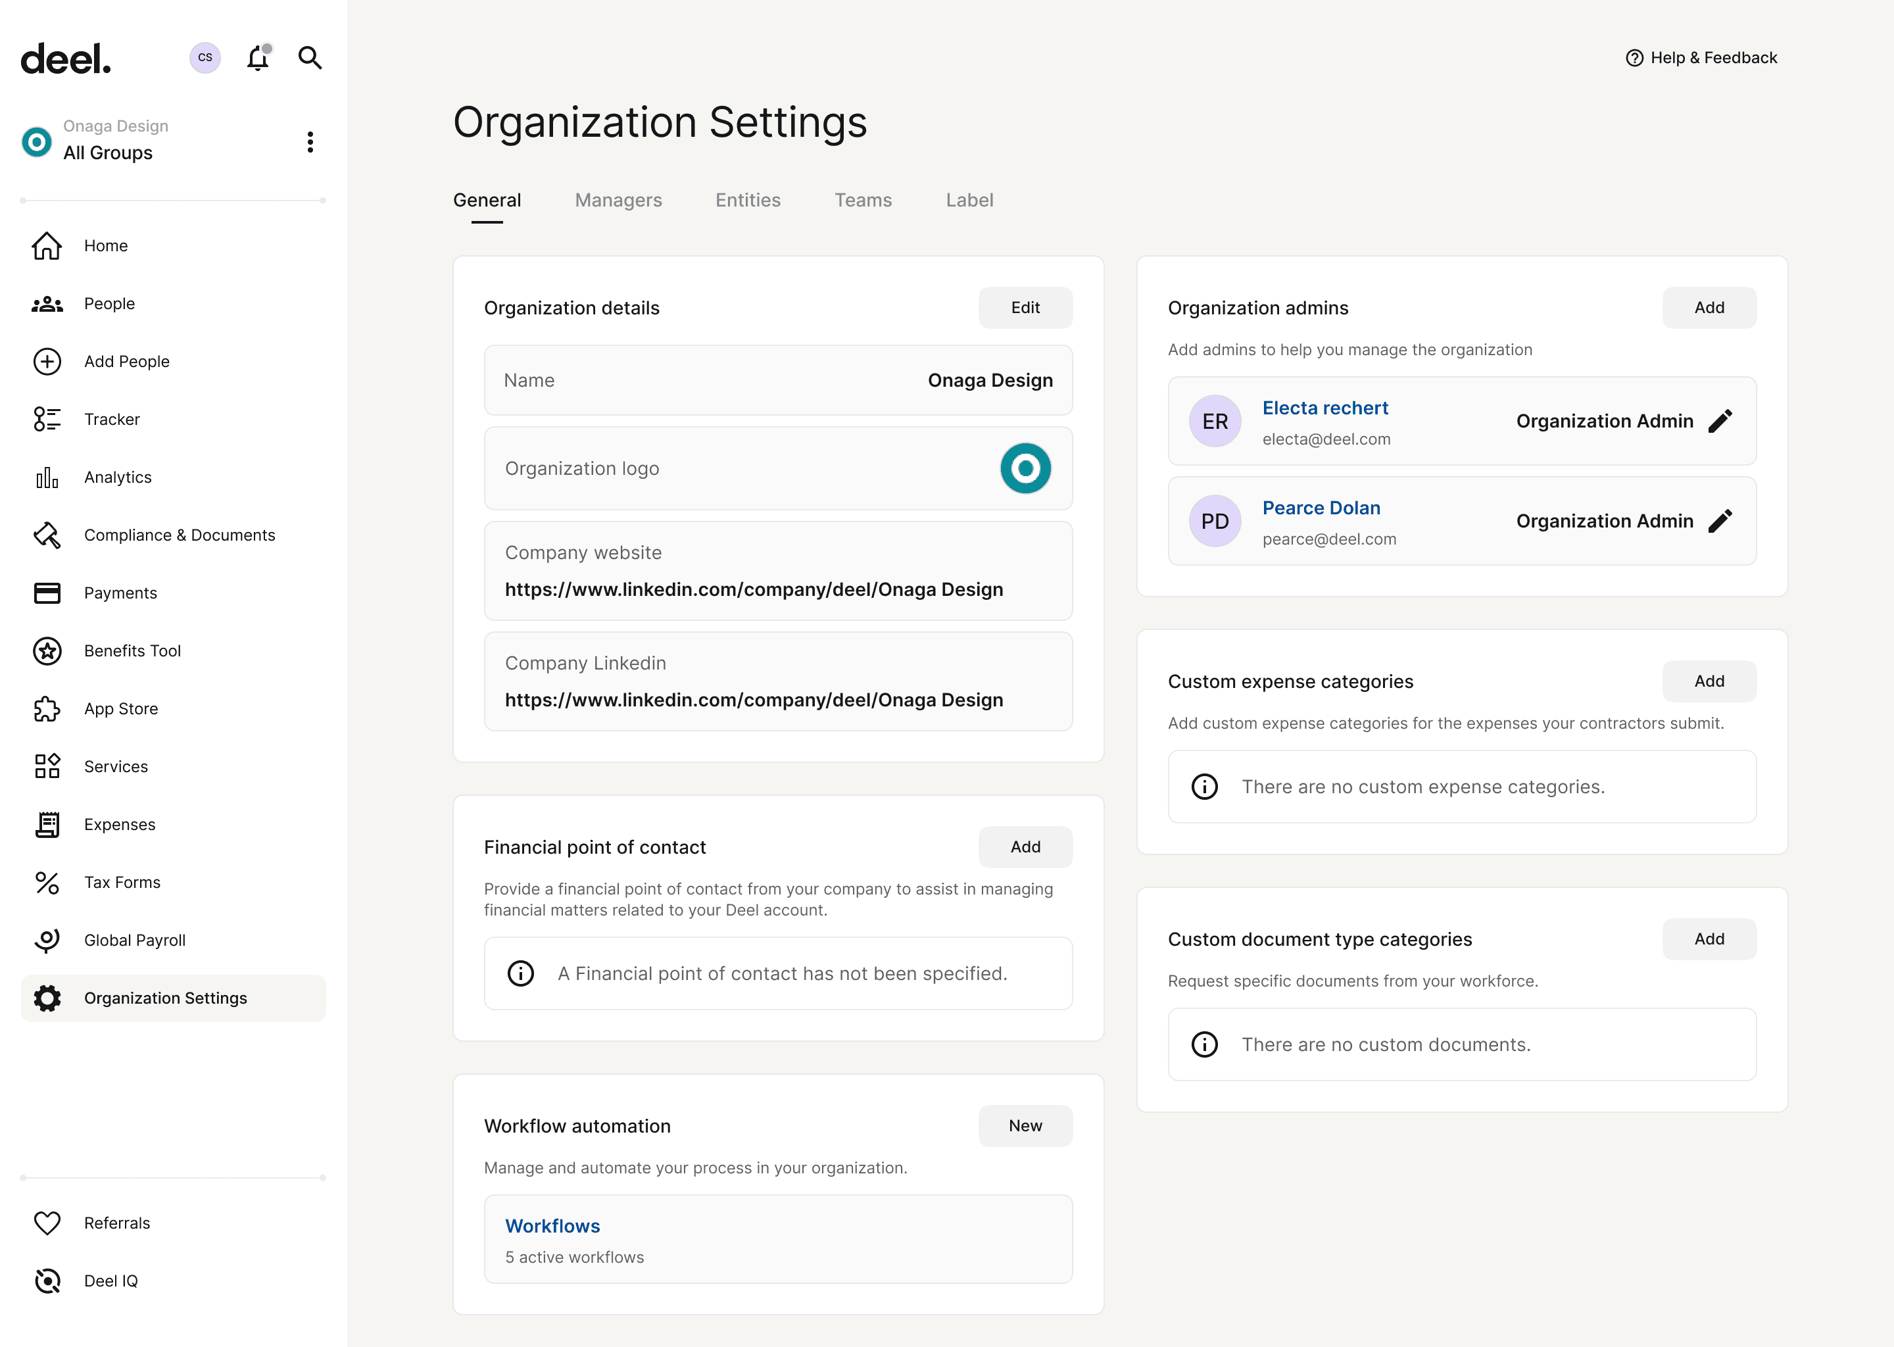
Task: Click the info icon beside no custom documents
Action: pos(1204,1045)
